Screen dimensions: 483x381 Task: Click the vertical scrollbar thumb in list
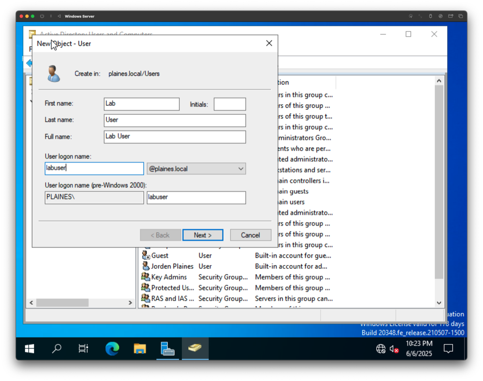[439, 182]
